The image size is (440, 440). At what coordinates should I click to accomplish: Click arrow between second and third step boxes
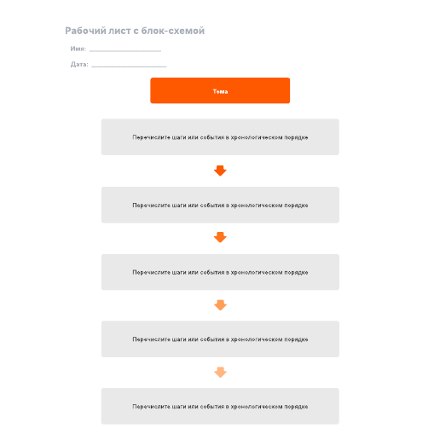point(220,237)
